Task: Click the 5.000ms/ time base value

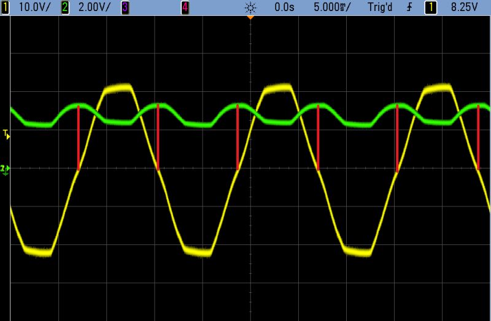Action: pos(332,7)
